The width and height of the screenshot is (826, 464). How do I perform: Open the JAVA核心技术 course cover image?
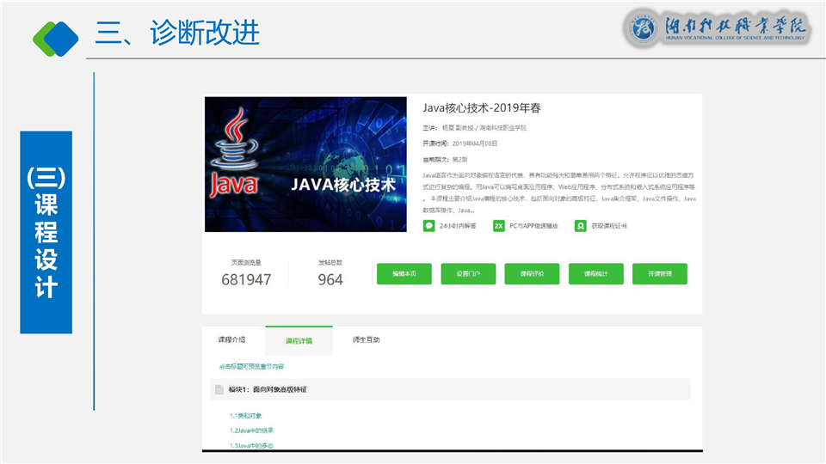coord(305,164)
